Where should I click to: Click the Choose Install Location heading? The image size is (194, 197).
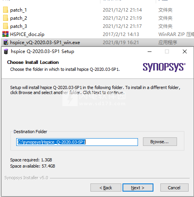pyautogui.click(x=33, y=62)
